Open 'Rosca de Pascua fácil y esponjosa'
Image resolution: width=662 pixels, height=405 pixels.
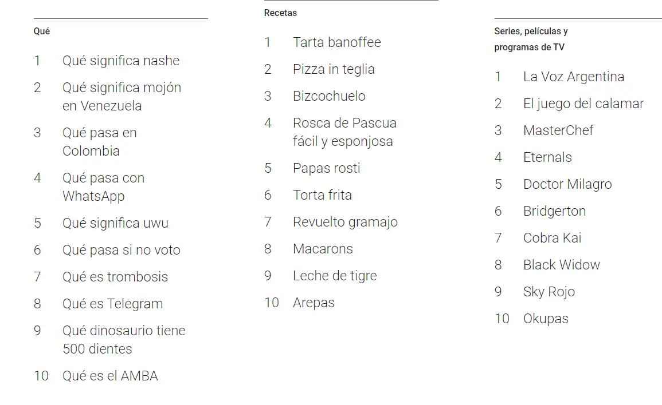click(x=344, y=132)
